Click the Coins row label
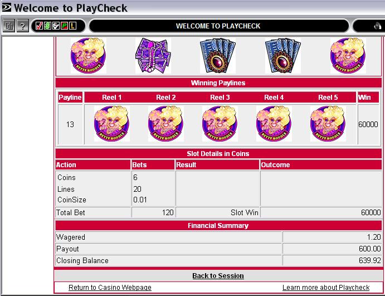Viewport: 385px width, 296px height. (66, 177)
